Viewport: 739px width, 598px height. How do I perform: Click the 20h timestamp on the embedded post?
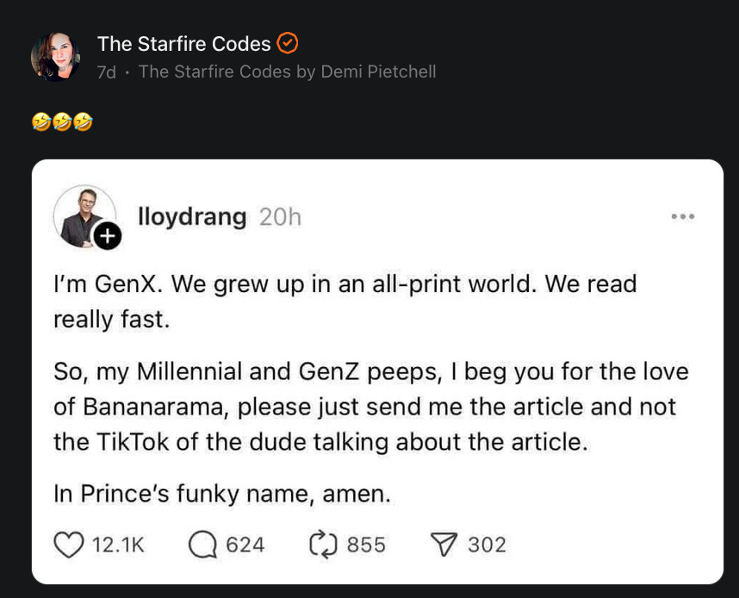[280, 217]
